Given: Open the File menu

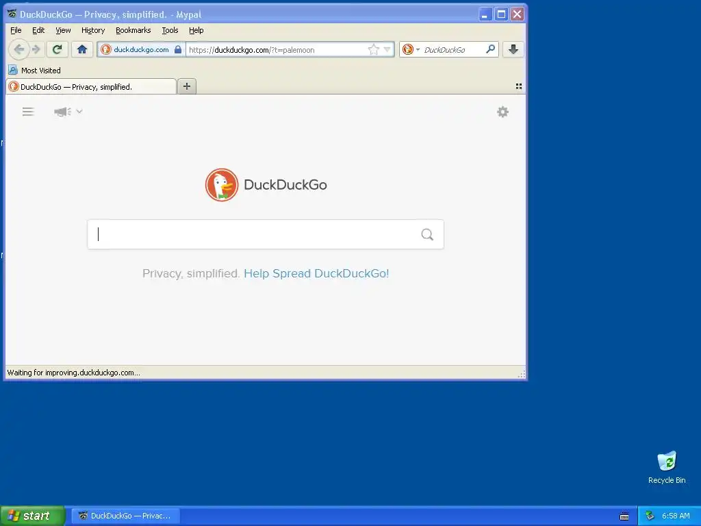Looking at the screenshot, I should [x=16, y=30].
